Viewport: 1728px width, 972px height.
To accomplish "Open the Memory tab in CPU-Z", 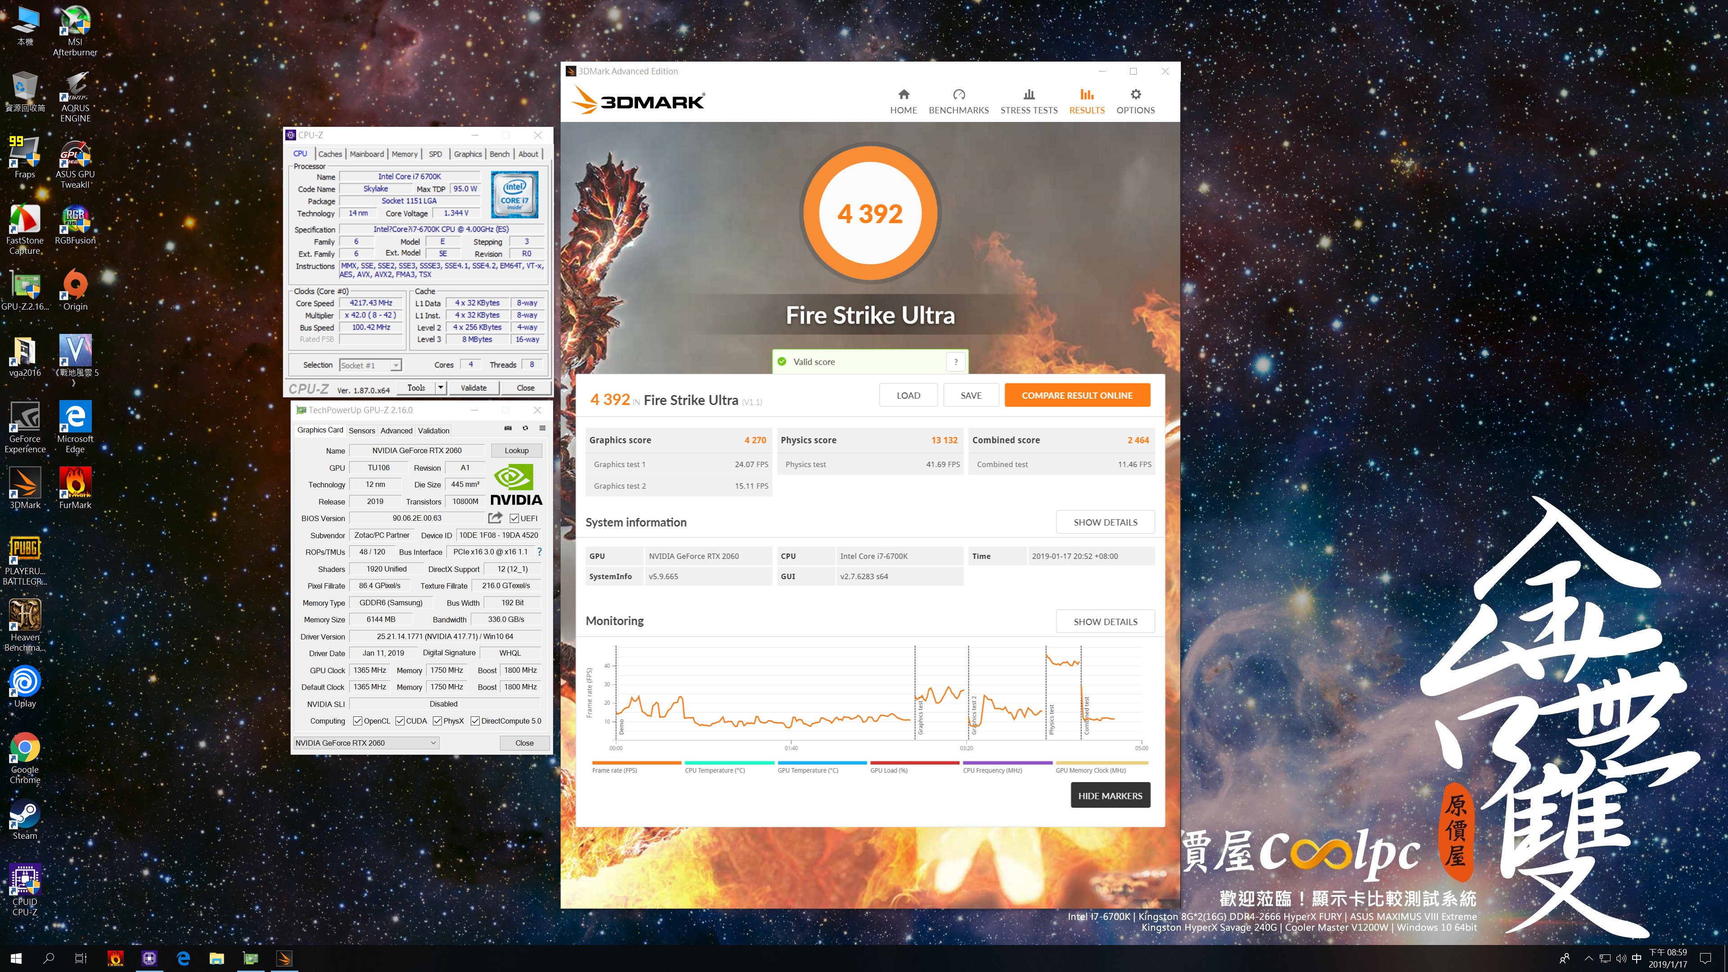I will 405,153.
